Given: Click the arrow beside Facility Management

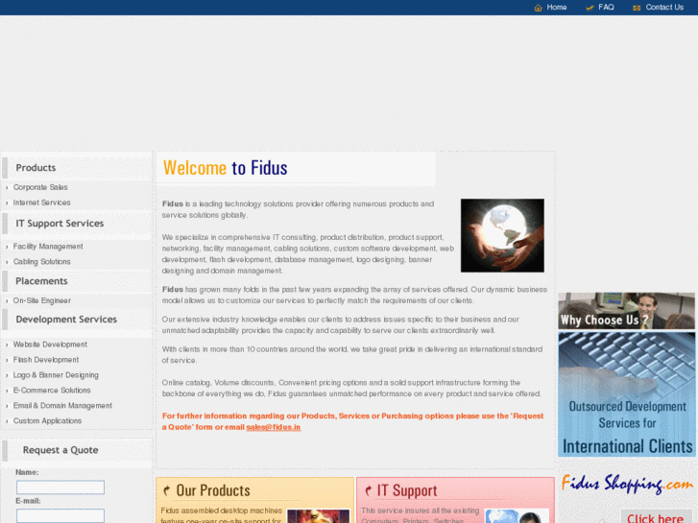Looking at the screenshot, I should coord(7,247).
